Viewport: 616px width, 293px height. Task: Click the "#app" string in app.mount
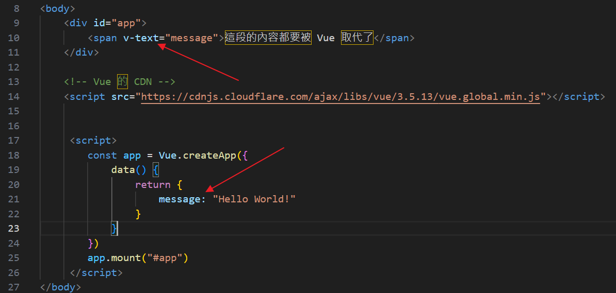pyautogui.click(x=165, y=258)
